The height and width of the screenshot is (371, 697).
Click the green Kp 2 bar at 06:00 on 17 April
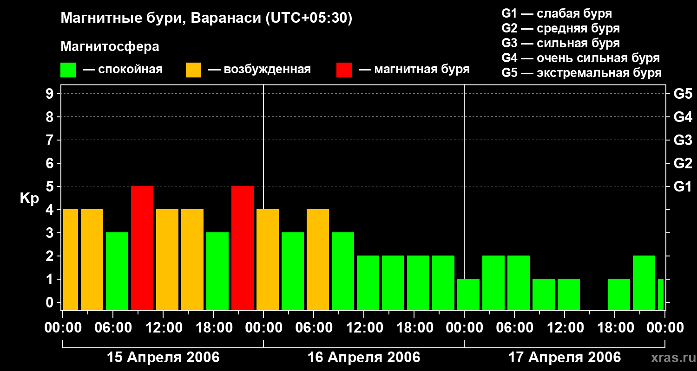click(x=519, y=283)
